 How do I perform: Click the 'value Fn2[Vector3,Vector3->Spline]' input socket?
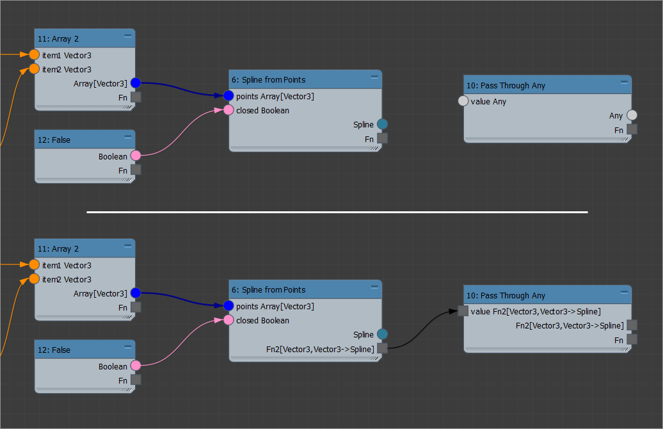(463, 311)
